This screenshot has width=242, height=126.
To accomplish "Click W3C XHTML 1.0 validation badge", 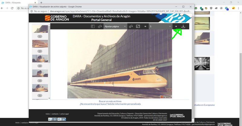I will click(62, 119).
